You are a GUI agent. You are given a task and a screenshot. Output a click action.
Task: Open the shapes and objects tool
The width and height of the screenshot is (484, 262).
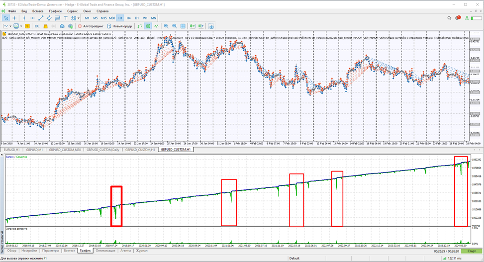coord(74,18)
